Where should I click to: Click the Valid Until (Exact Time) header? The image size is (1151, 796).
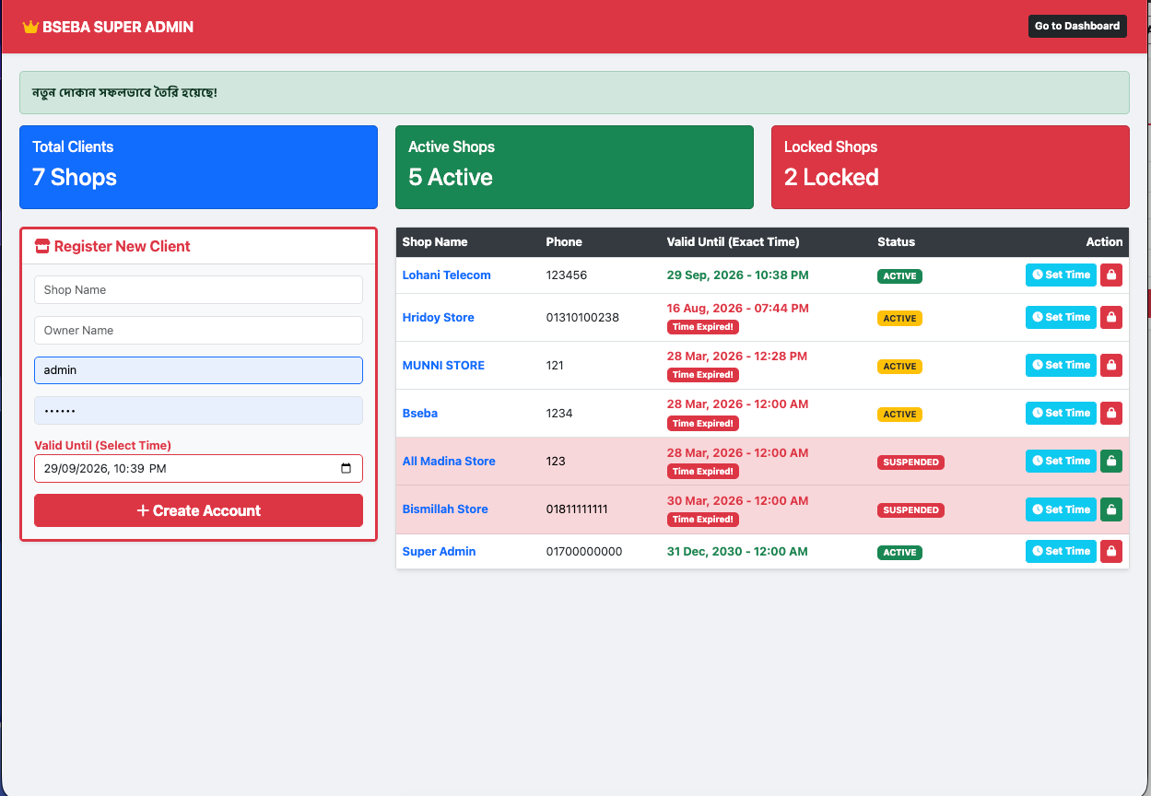734,241
